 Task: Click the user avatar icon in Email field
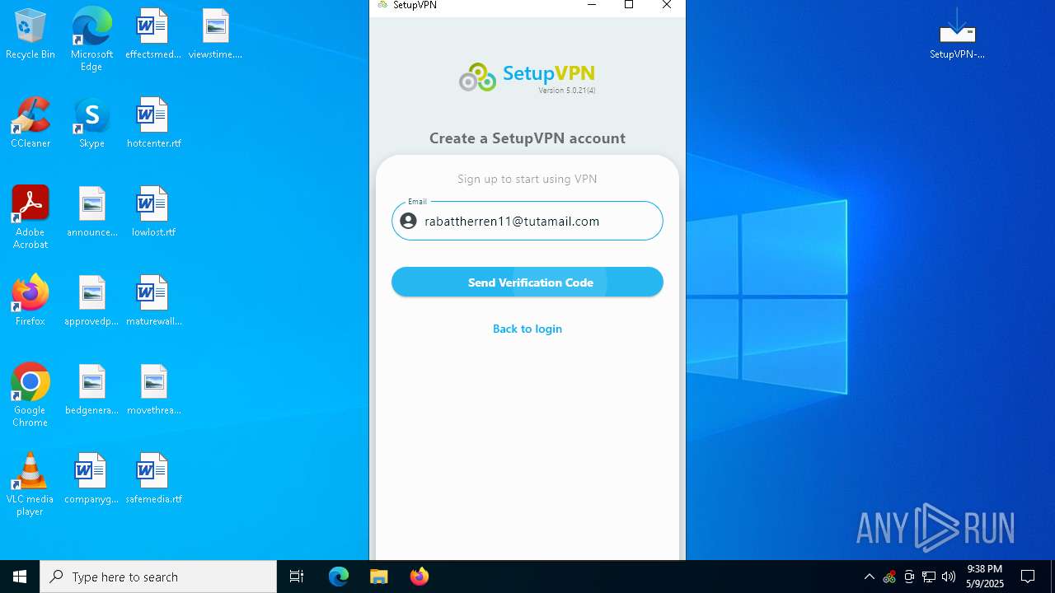click(x=408, y=221)
